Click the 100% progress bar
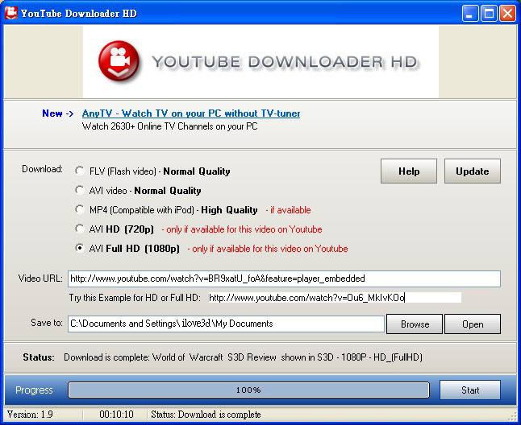Image resolution: width=521 pixels, height=425 pixels. 248,390
